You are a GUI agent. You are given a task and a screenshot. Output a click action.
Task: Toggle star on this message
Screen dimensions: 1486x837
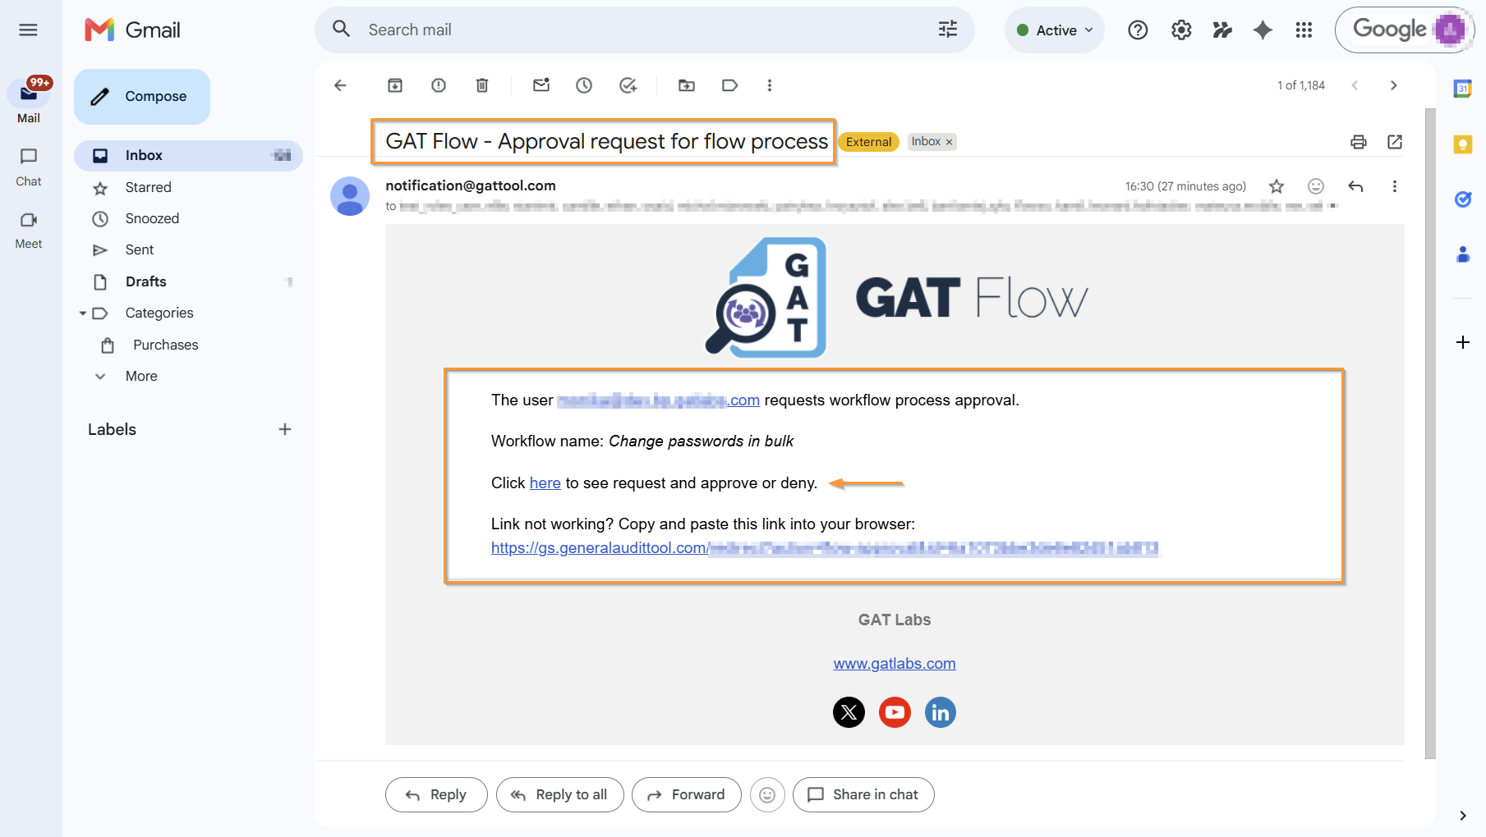[1277, 186]
